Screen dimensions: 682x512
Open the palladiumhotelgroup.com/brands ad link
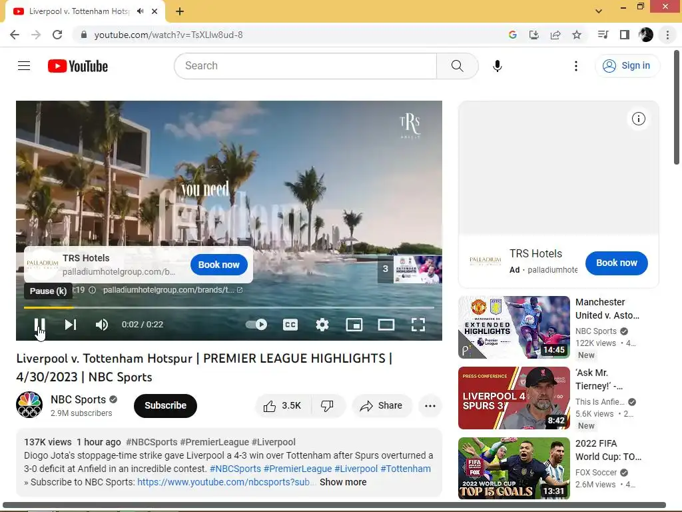172,290
